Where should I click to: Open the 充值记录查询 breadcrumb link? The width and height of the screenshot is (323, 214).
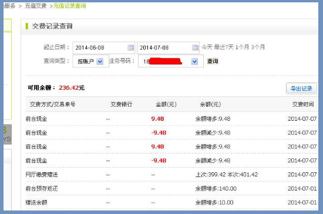coord(70,6)
